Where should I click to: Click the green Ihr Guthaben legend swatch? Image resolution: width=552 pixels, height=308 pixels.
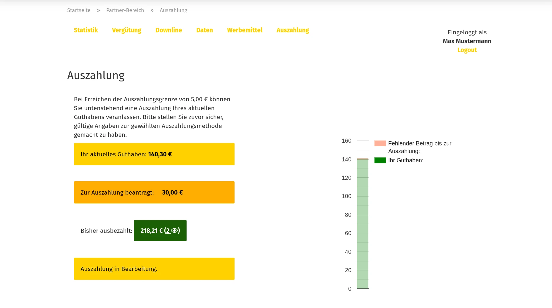(380, 160)
